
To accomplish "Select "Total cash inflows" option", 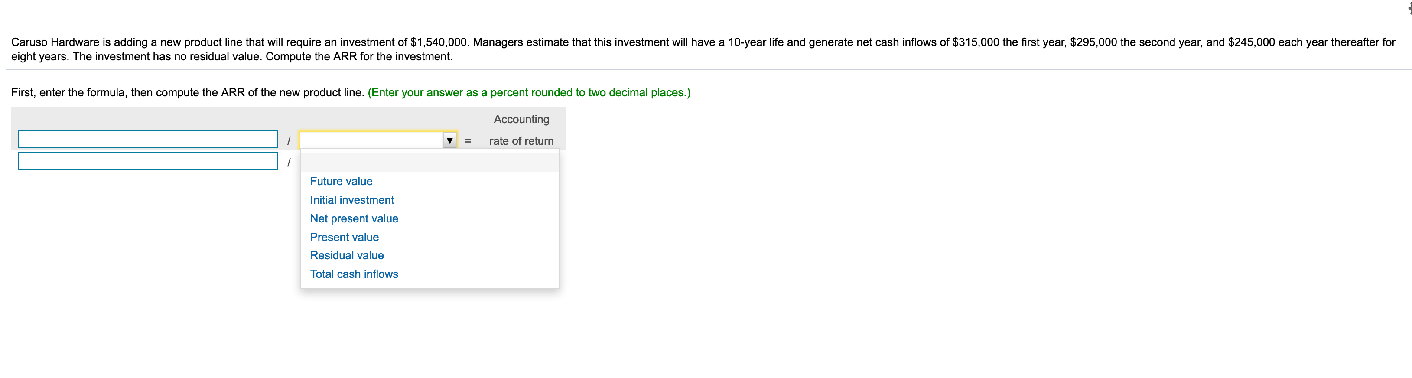I will click(354, 274).
